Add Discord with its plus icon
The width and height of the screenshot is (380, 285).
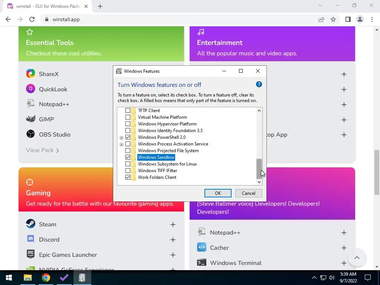[173, 240]
